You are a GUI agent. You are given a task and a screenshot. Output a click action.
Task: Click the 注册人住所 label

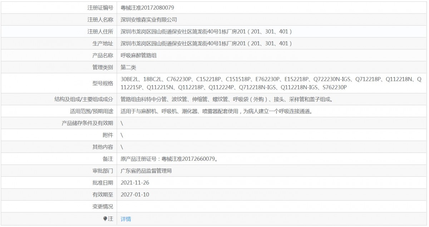click(100, 31)
